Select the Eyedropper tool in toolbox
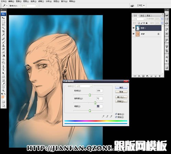This screenshot has width=171, height=154. [3, 84]
